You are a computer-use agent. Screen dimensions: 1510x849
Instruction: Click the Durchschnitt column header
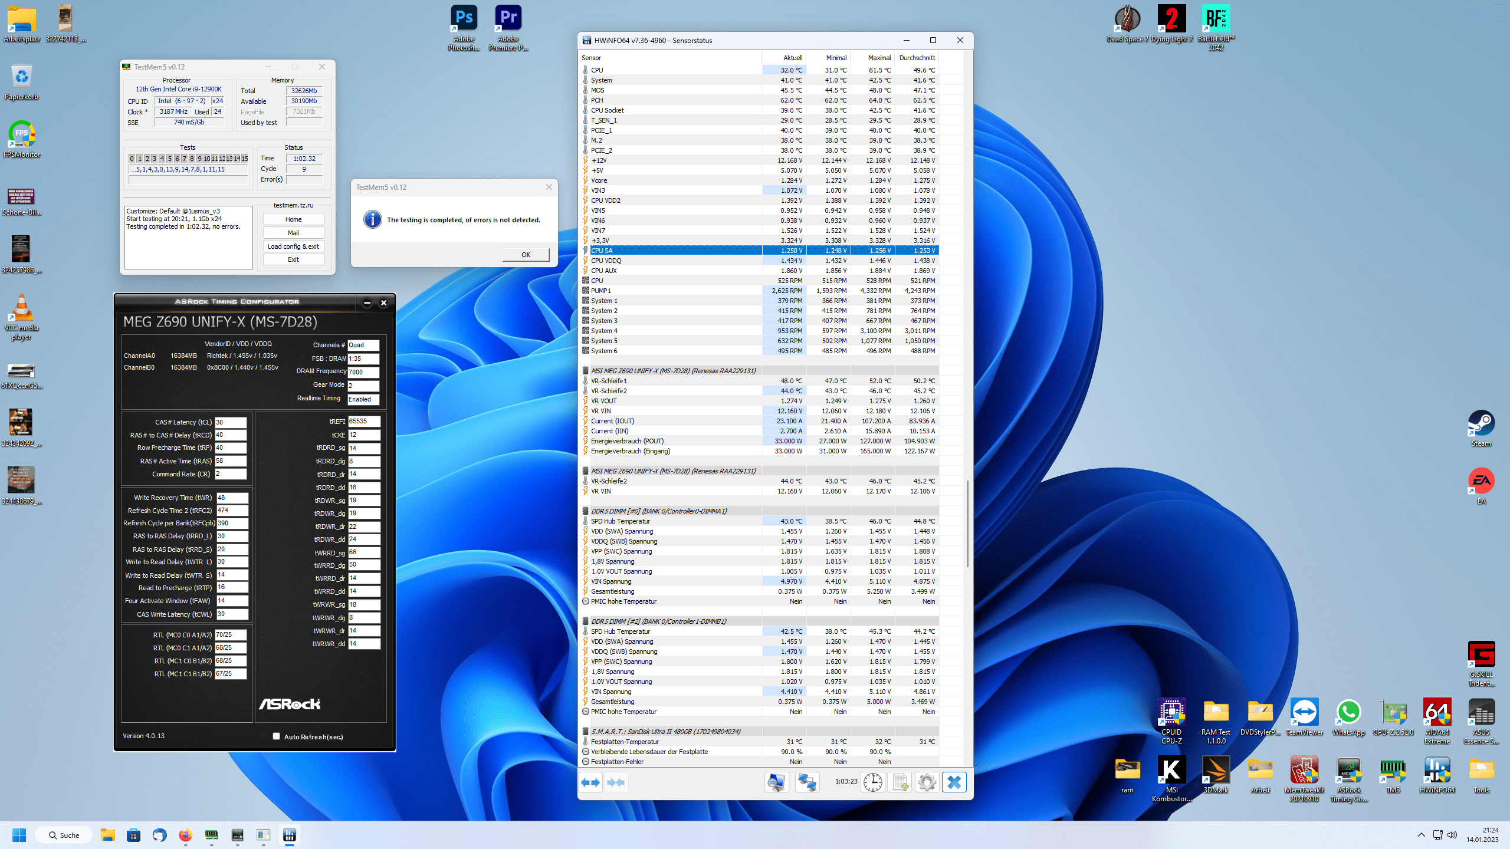click(917, 58)
